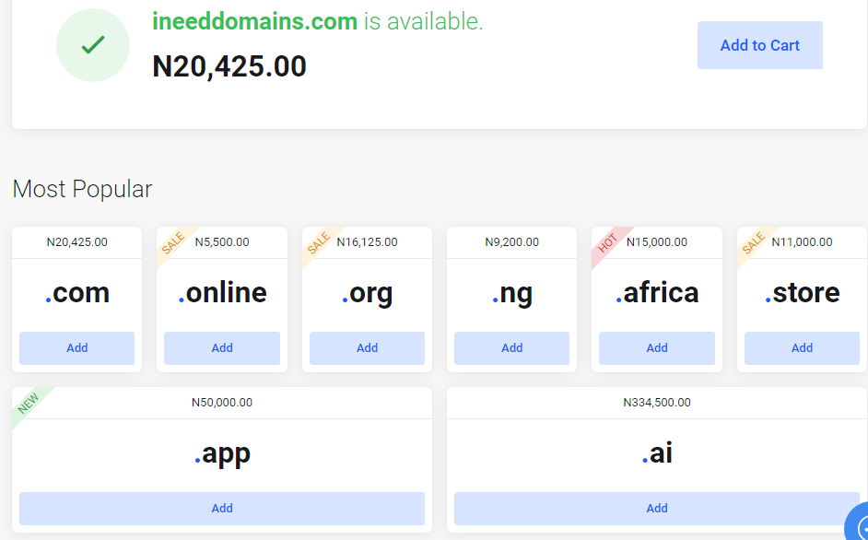
Task: Add the .ai domain
Action: [657, 509]
